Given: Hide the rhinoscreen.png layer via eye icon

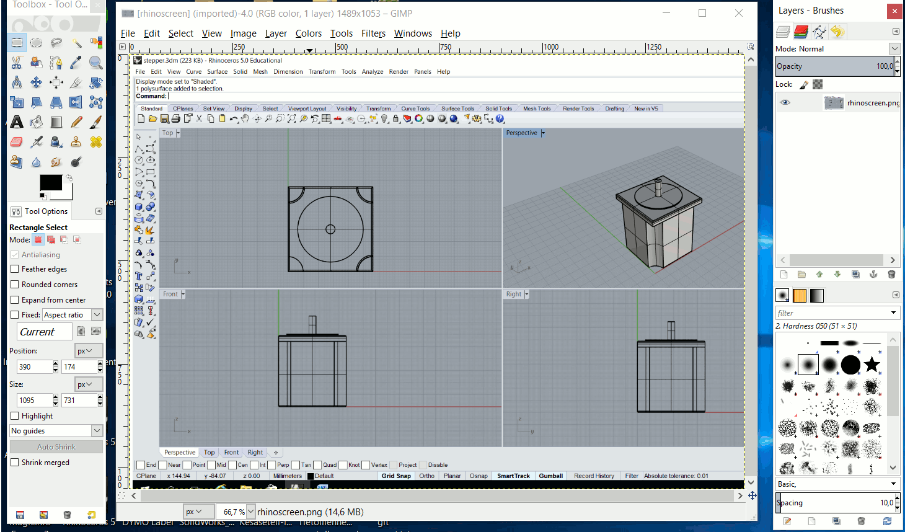Looking at the screenshot, I should 785,103.
